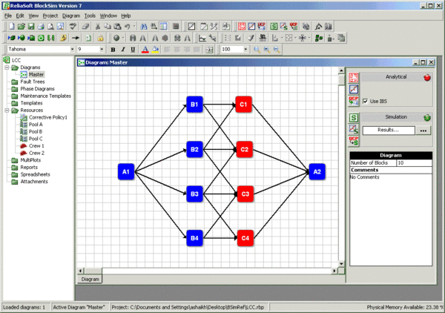Image resolution: width=445 pixels, height=313 pixels.
Task: Collapse the Diagrams tree folder
Action: coord(7,67)
